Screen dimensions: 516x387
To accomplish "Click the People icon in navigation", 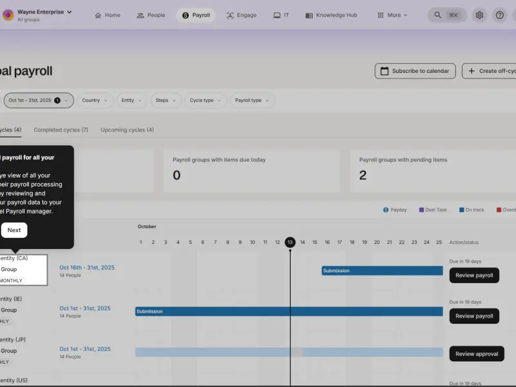I will 141,15.
